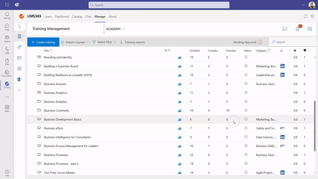
Task: Focus the Teams top search box
Action: 159,5
